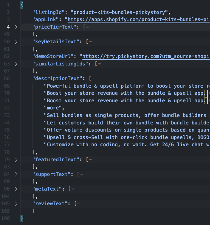Unfold the reviewText array at line 105
210x225 pixels.
pyautogui.click(x=16, y=204)
